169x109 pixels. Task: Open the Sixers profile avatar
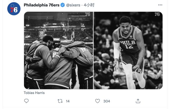[x=14, y=9]
